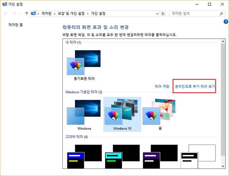Select the white high contrast theme
Viewport: 229px width, 176px height.
click(198, 157)
